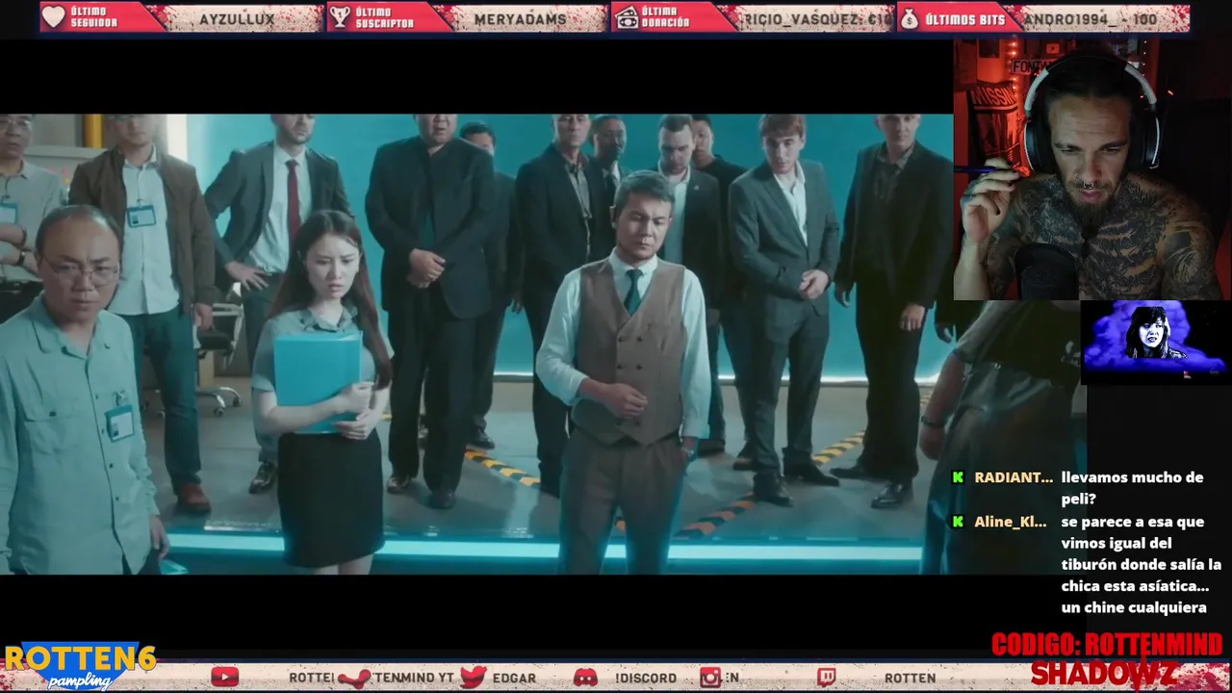The height and width of the screenshot is (693, 1232).
Task: Click the red splatter icon before TENMIND YT
Action: 354,678
